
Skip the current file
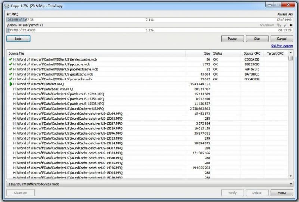point(257,39)
